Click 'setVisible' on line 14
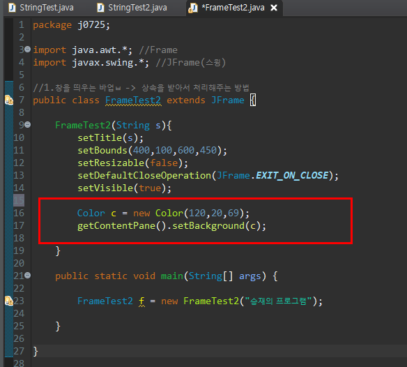 coord(105,188)
